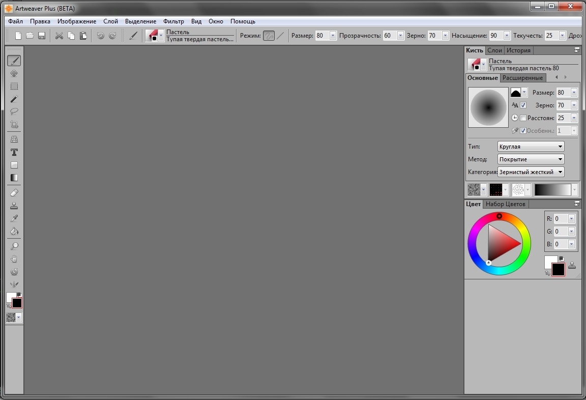Select the Brush tool in the toolbox

tap(14, 61)
